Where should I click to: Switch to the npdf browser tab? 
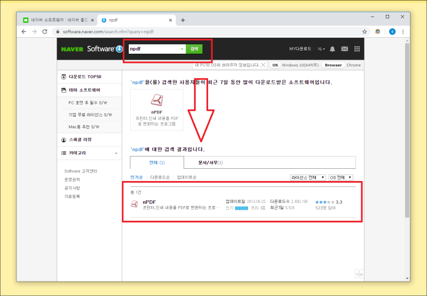[136, 20]
